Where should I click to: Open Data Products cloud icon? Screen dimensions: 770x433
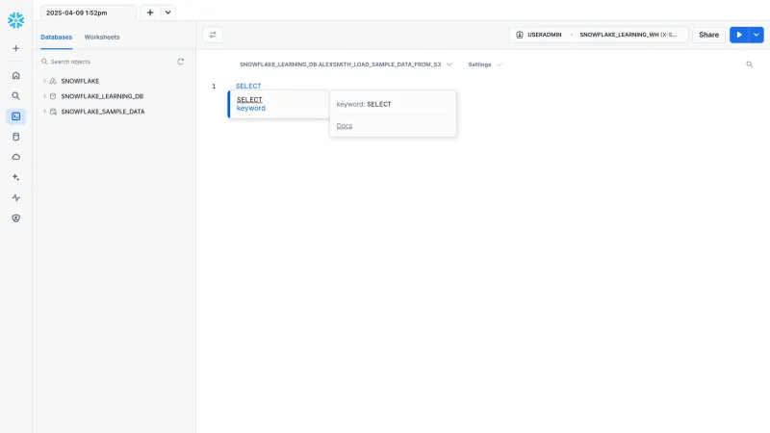point(15,157)
